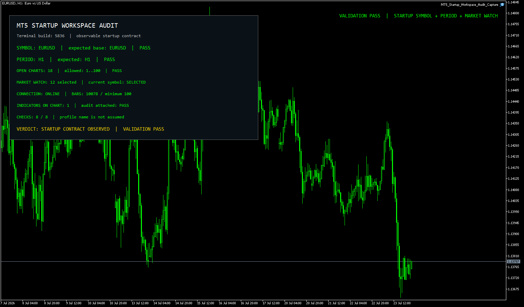Viewport: 524px width, 307px height.
Task: Click STARTUP SYMBOL + PERIOD + MARKET WATCH banner
Action: pyautogui.click(x=446, y=16)
